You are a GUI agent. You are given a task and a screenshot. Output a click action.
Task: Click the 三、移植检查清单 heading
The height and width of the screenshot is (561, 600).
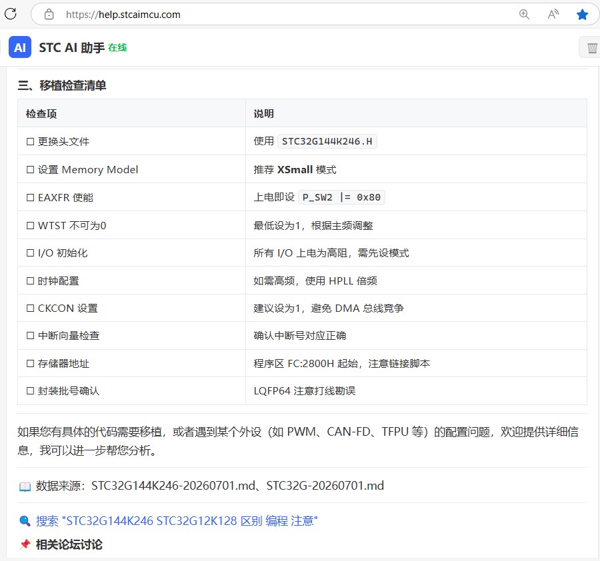62,85
